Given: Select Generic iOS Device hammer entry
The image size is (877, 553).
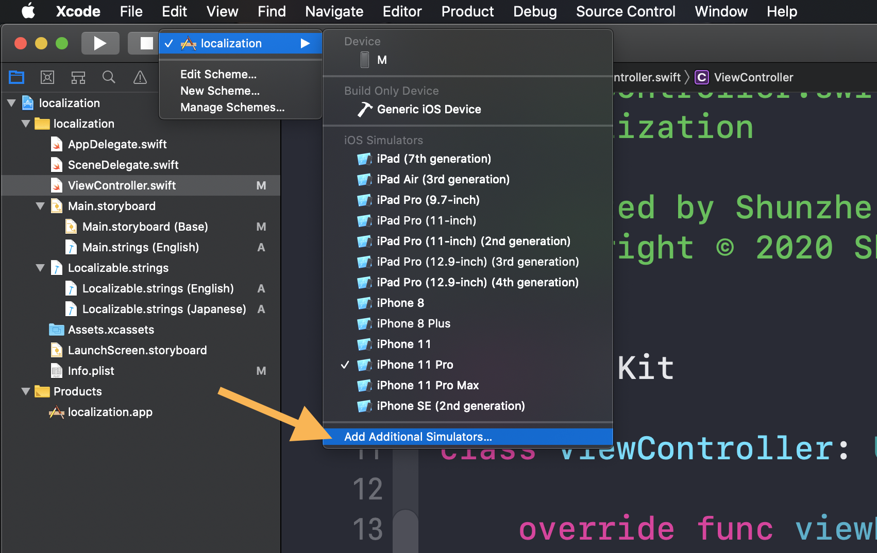Looking at the screenshot, I should coord(468,109).
